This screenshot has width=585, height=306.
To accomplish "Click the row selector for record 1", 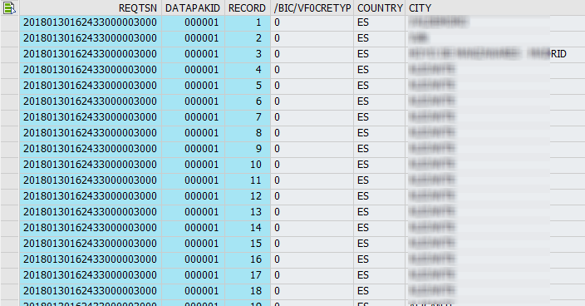I will pyautogui.click(x=10, y=22).
